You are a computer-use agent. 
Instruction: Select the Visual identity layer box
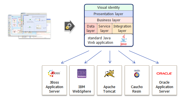pyautogui.click(x=109, y=8)
